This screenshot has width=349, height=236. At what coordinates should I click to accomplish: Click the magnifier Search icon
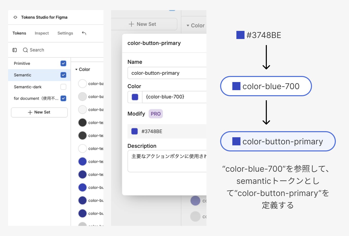[25, 50]
